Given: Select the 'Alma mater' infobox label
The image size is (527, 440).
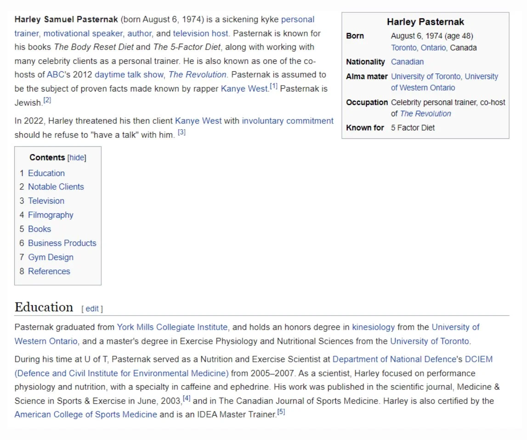Looking at the screenshot, I should tap(367, 77).
